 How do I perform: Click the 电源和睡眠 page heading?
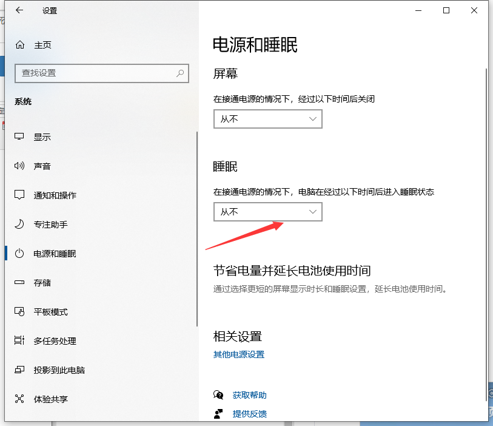coord(255,45)
